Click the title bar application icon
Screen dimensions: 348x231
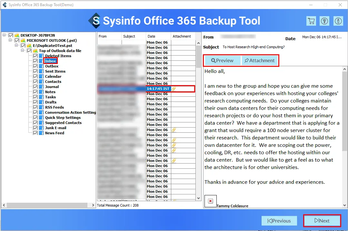(5, 4)
